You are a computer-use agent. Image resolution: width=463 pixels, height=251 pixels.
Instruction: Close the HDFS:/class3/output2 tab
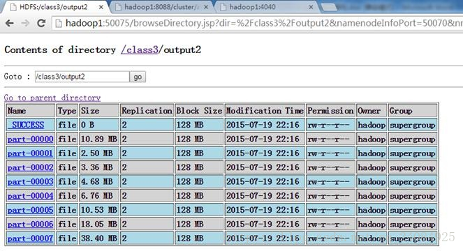(101, 7)
